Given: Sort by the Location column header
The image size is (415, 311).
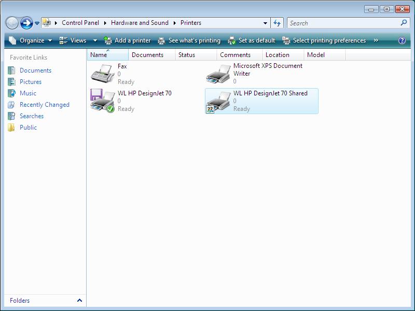Looking at the screenshot, I should (x=283, y=55).
